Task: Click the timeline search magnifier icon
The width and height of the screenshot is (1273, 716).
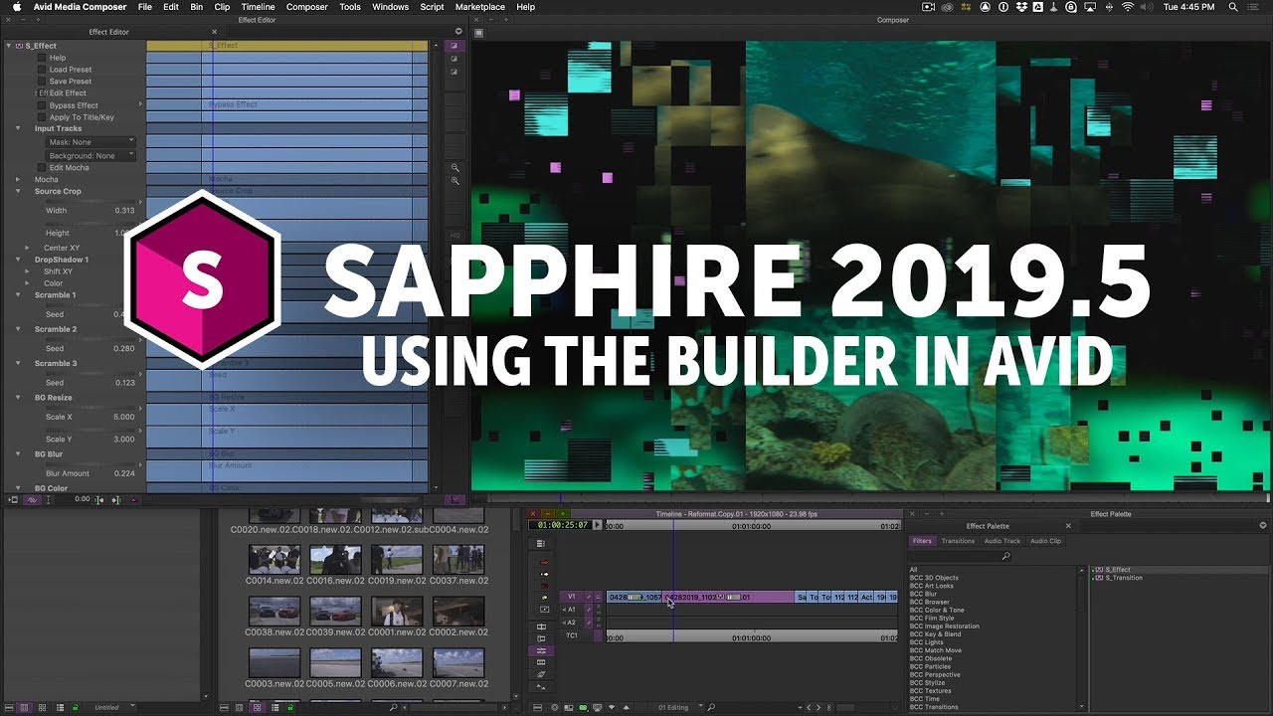Action: tap(712, 707)
